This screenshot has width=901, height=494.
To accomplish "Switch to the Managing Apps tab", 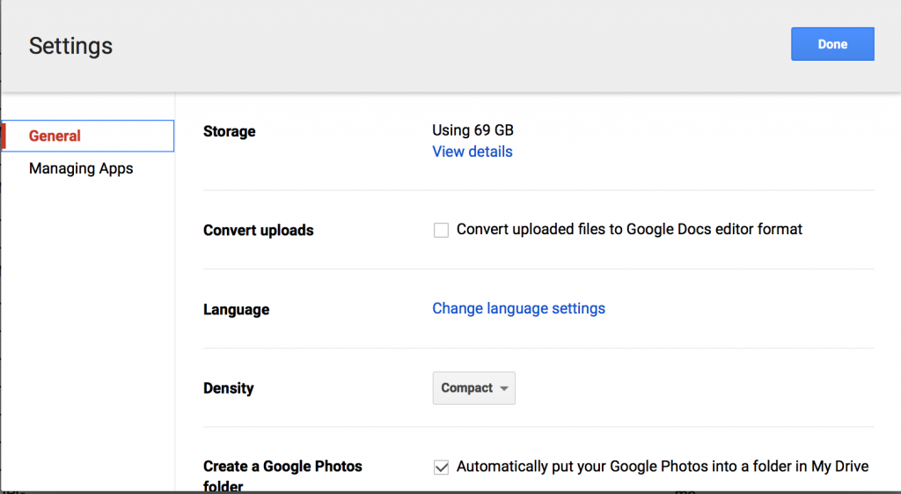I will (81, 168).
